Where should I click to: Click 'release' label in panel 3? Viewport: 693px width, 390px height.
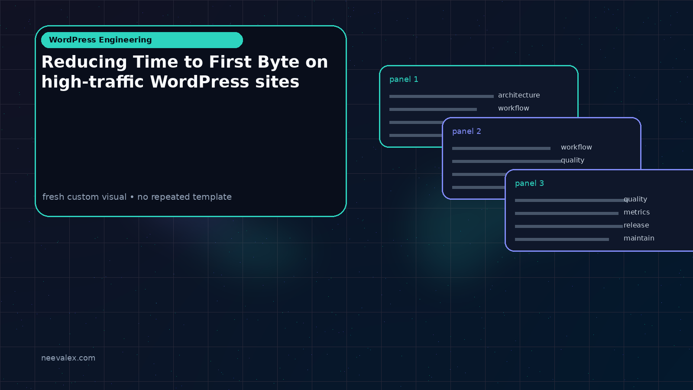tap(636, 225)
